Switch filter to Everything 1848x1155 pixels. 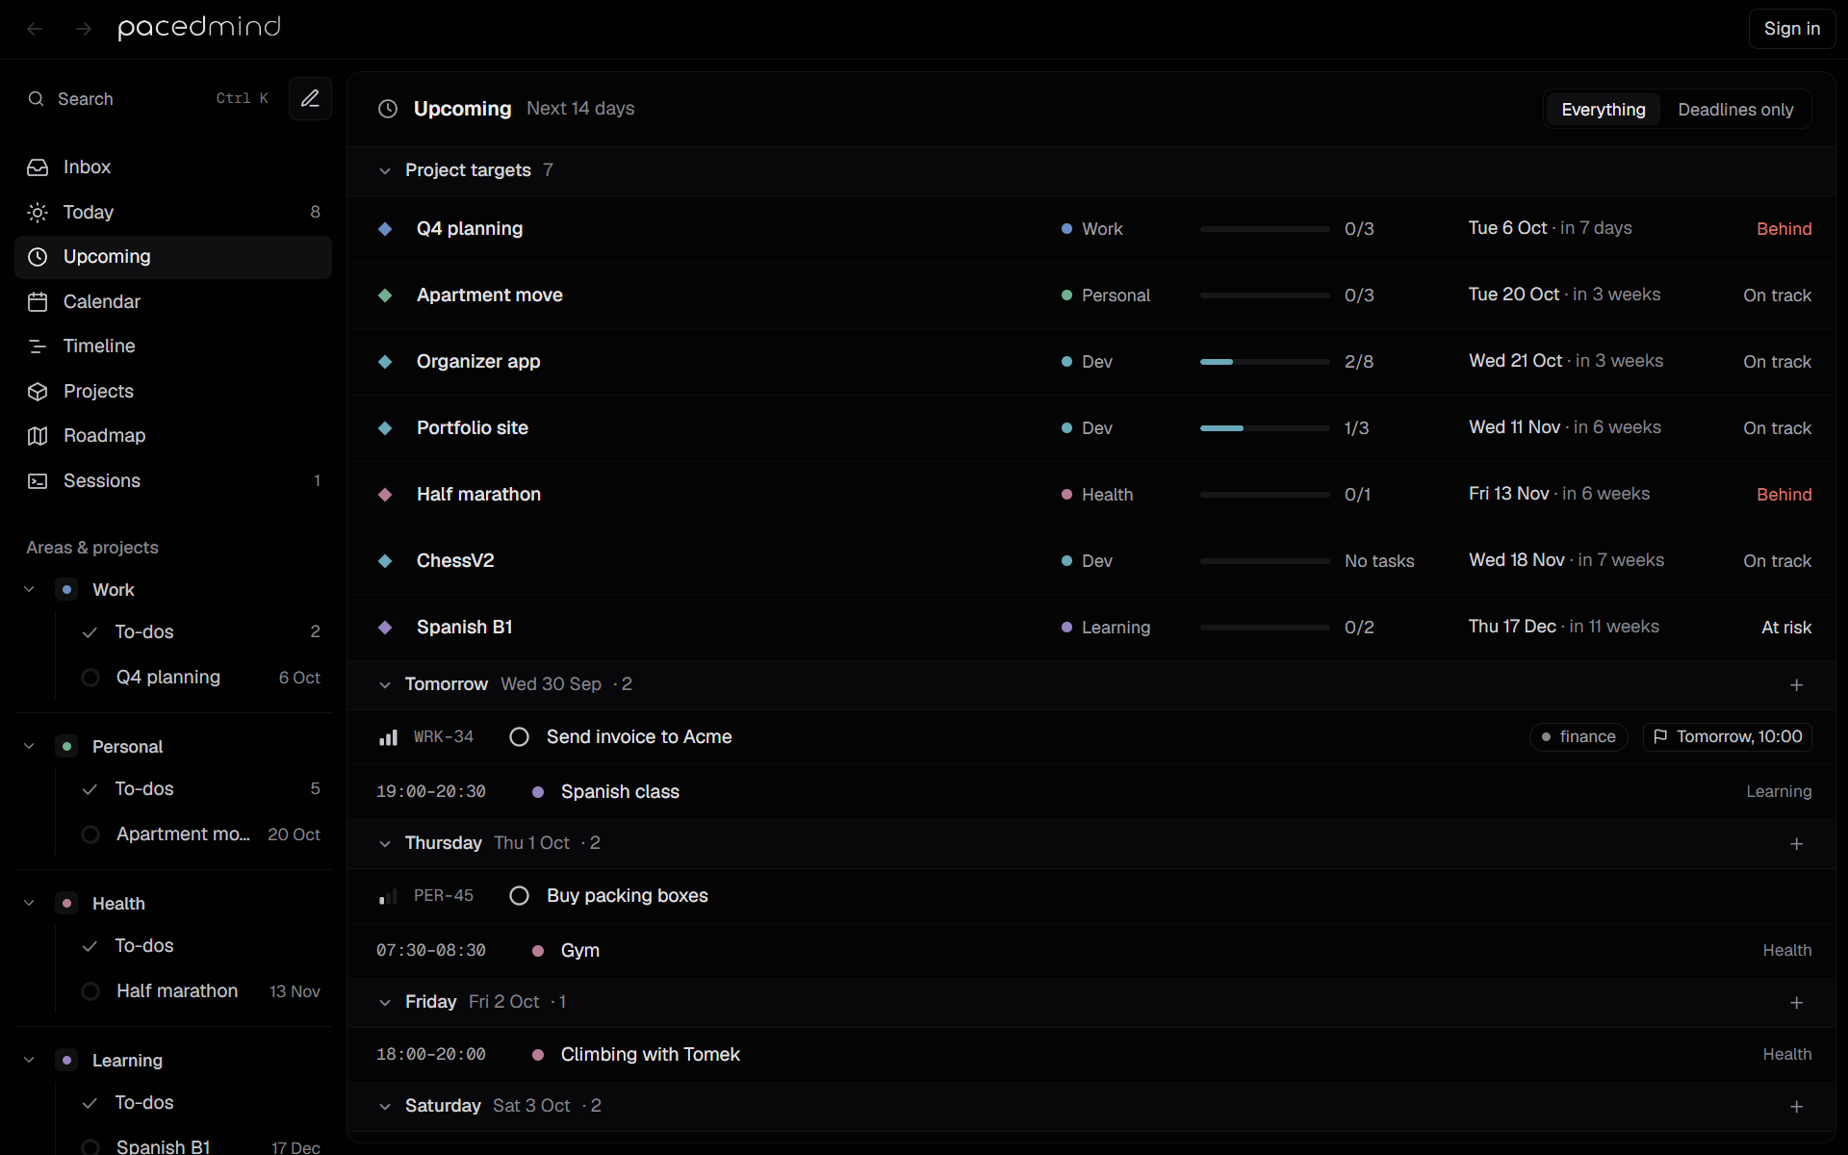(1603, 110)
